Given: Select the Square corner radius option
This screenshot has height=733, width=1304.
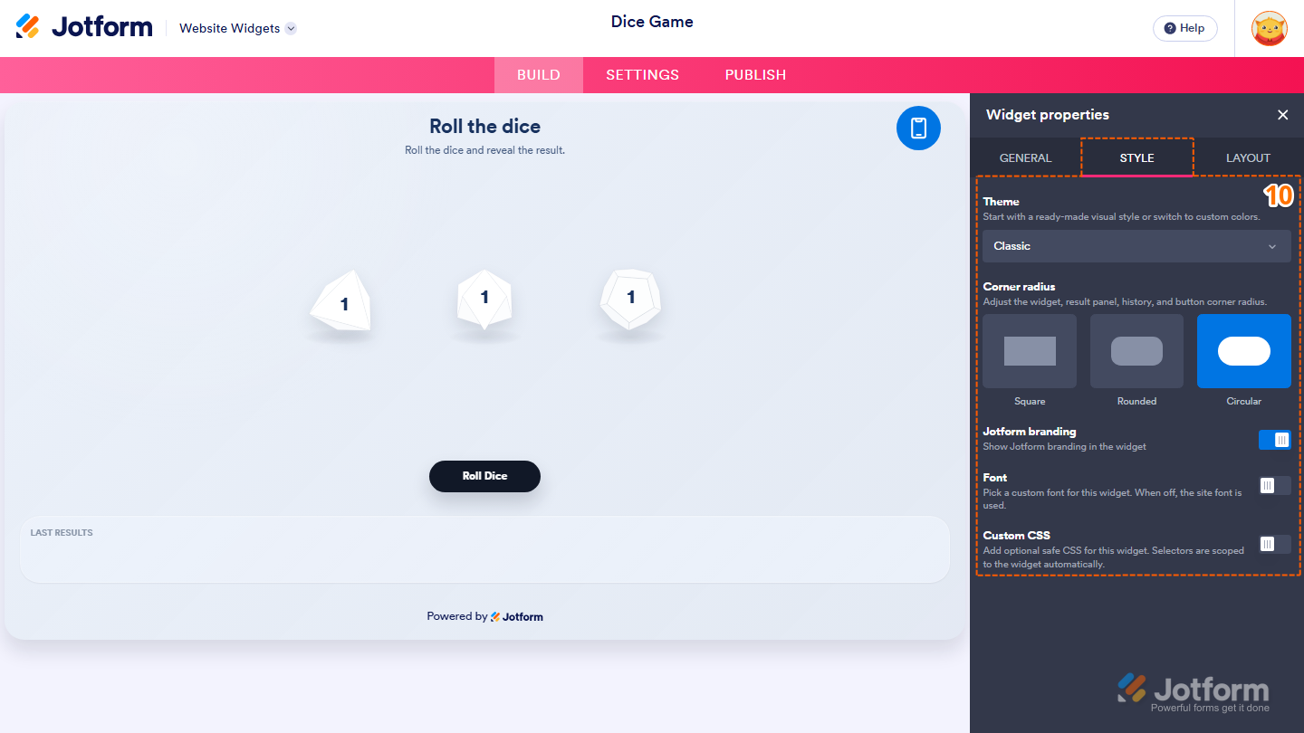Looking at the screenshot, I should pyautogui.click(x=1030, y=351).
